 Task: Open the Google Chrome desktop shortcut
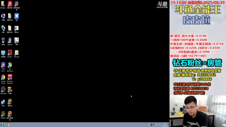(3, 79)
